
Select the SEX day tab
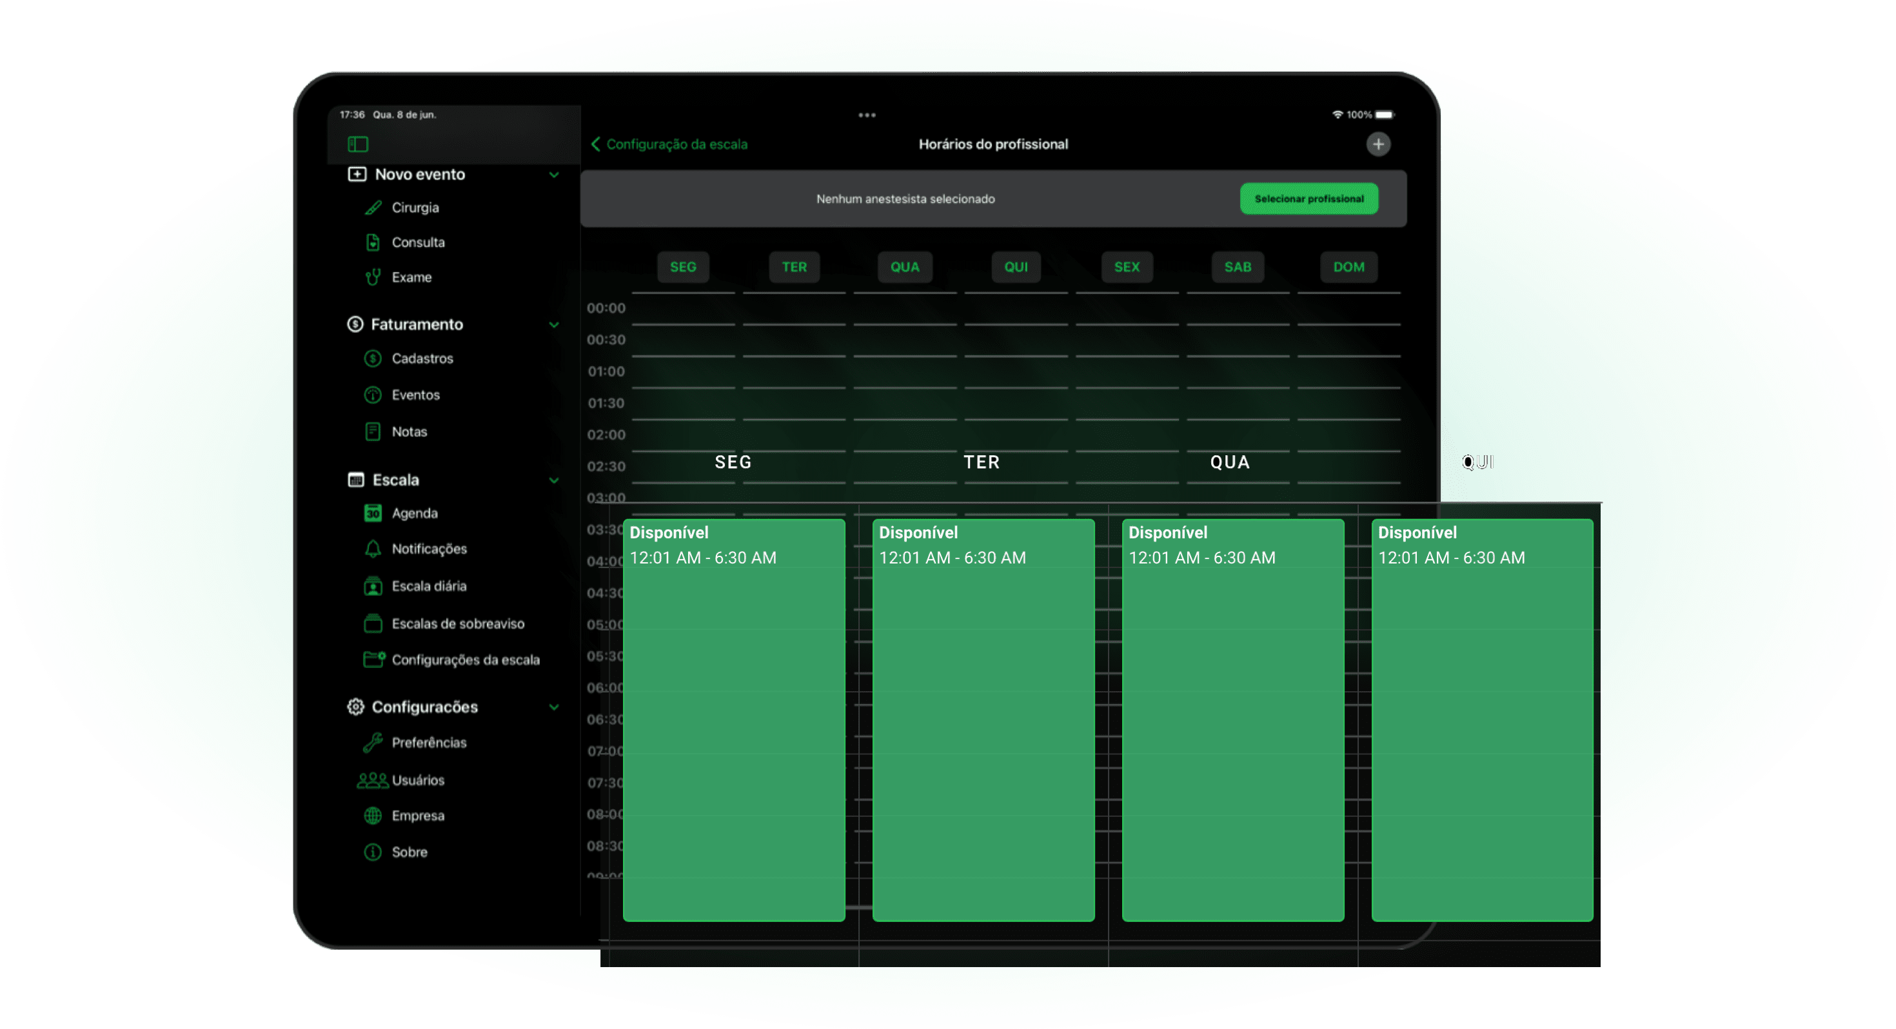pos(1127,267)
